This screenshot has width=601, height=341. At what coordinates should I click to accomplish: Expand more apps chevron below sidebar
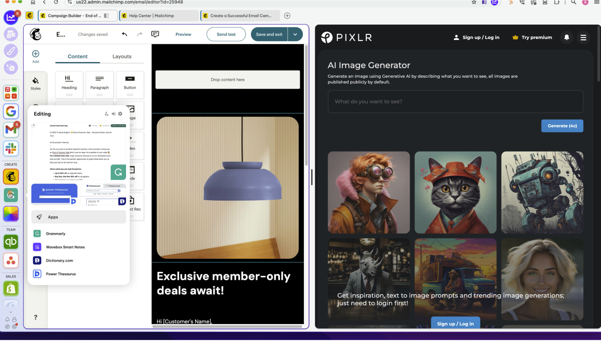point(11,312)
